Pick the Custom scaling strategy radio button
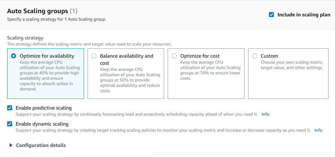This screenshot has width=335, height=158. (x=255, y=56)
